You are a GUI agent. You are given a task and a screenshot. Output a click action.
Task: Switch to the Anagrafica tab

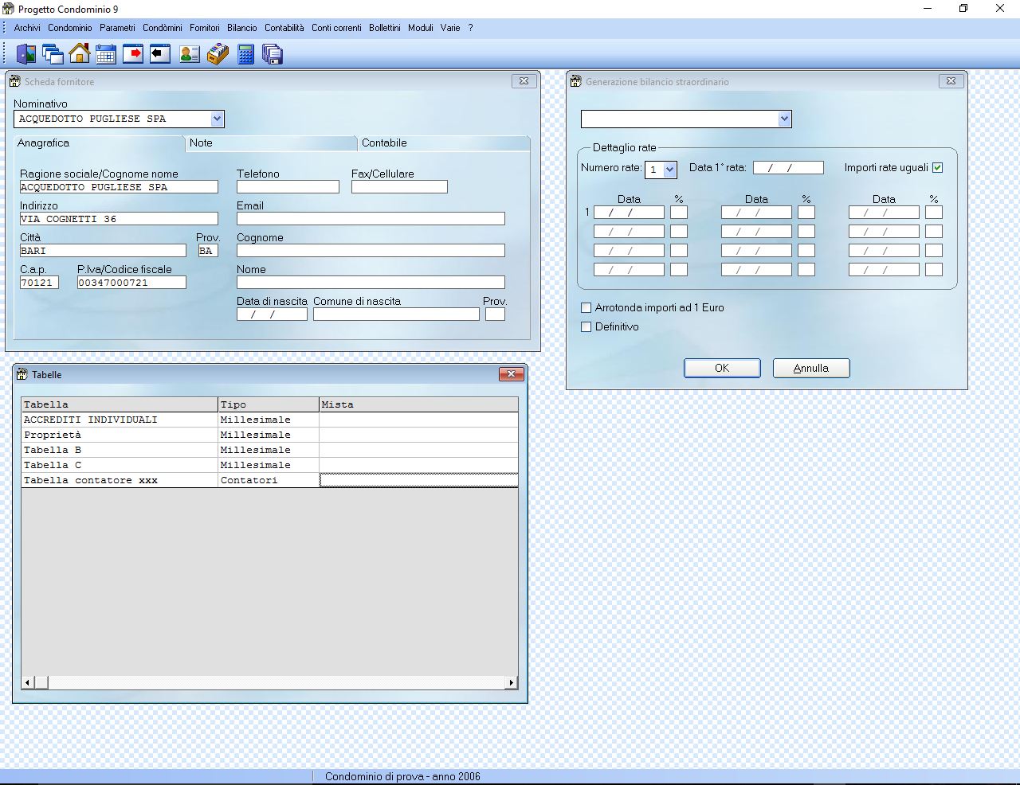tap(100, 143)
